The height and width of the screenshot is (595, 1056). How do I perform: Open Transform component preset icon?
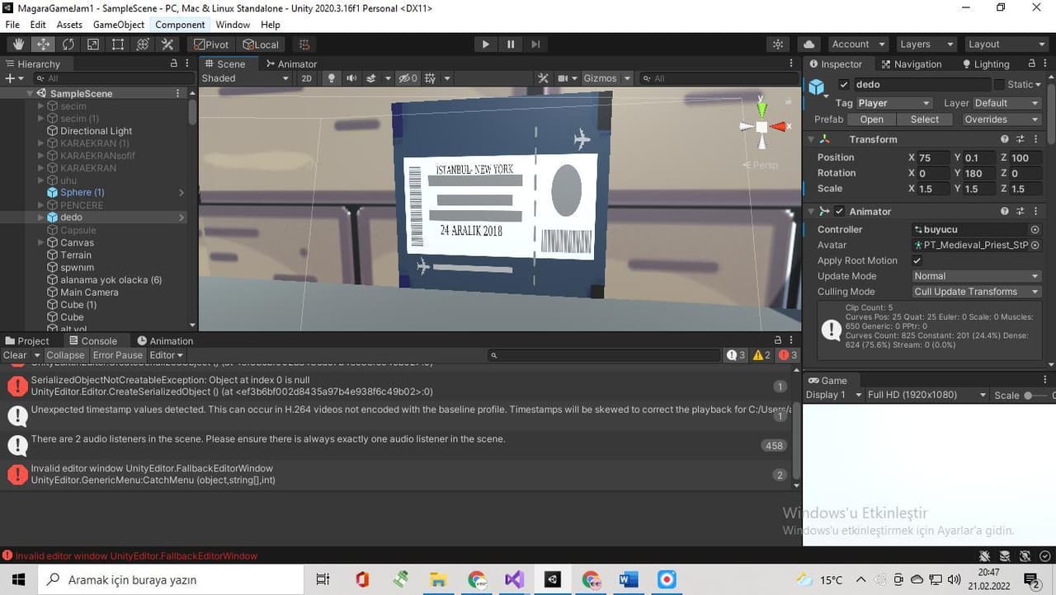coord(1021,139)
